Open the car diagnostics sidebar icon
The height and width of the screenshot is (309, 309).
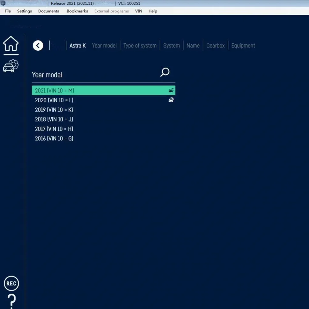coord(11,66)
